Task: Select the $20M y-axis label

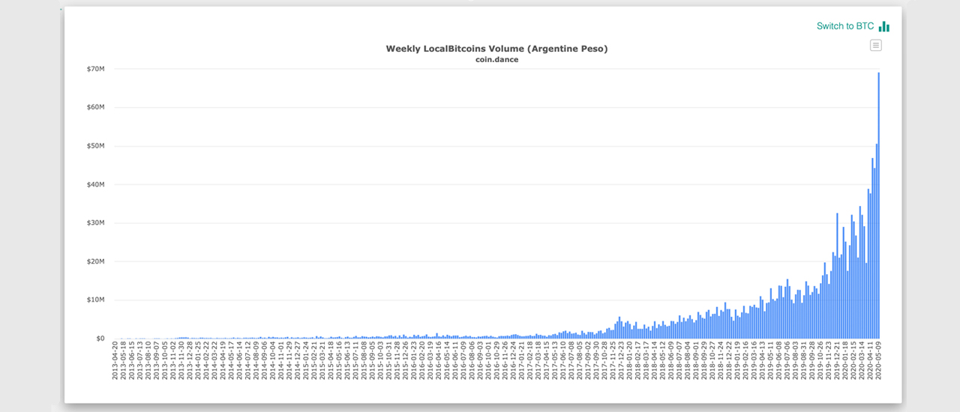Action: pyautogui.click(x=95, y=261)
